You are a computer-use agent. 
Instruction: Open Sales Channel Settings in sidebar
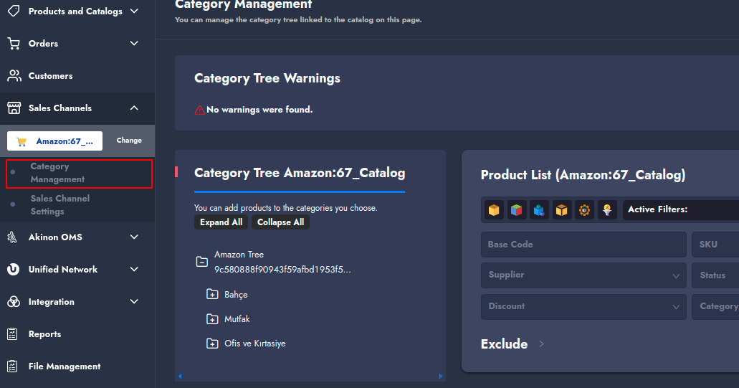pyautogui.click(x=60, y=204)
